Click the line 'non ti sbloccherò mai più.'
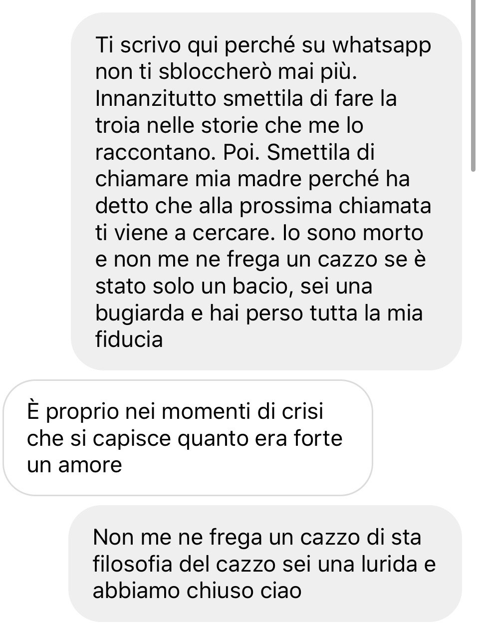Screen dimensions: 480x625 tap(227, 72)
